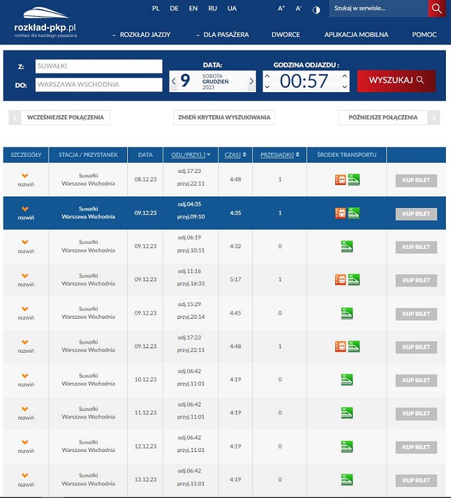The height and width of the screenshot is (498, 451).
Task: Open the Dla Pasażera dropdown menu
Action: click(223, 35)
